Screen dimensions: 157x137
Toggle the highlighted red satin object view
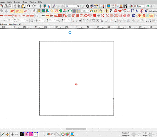pos(12,11)
